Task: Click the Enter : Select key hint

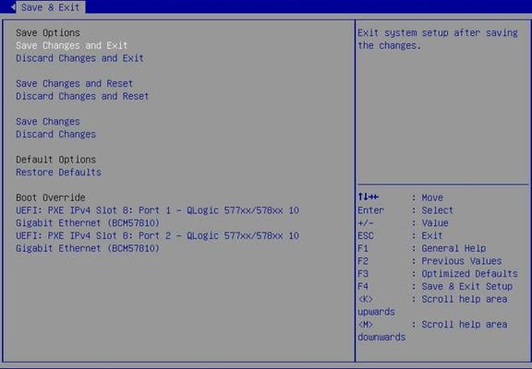Action: pyautogui.click(x=405, y=210)
